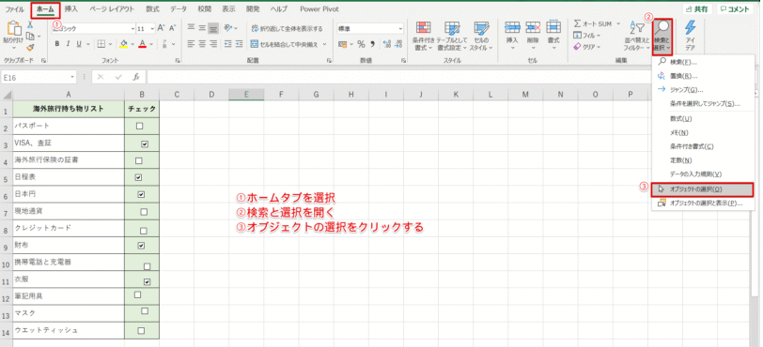Switch to the 挿入 tab
Viewport: 763px width, 347px height.
coord(71,9)
